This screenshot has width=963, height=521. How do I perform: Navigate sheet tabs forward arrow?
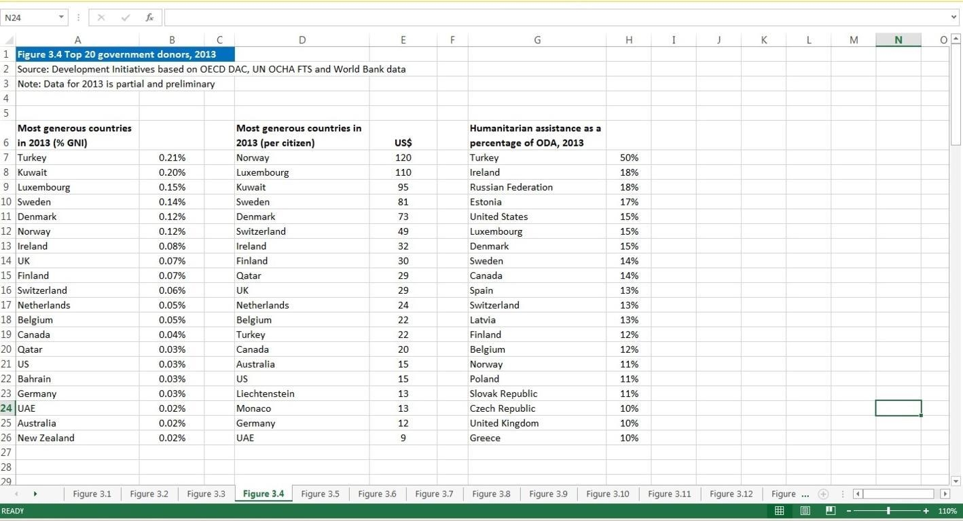(35, 494)
